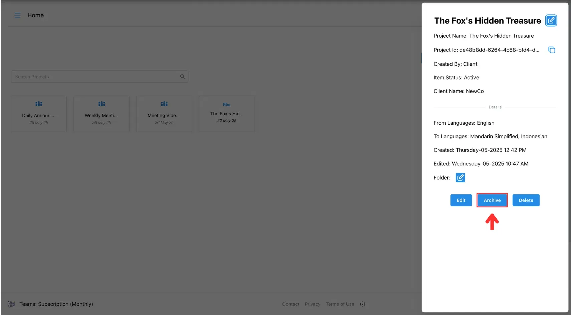Focus the Search Projects input field
Screen dimensions: 571x315
click(100, 77)
